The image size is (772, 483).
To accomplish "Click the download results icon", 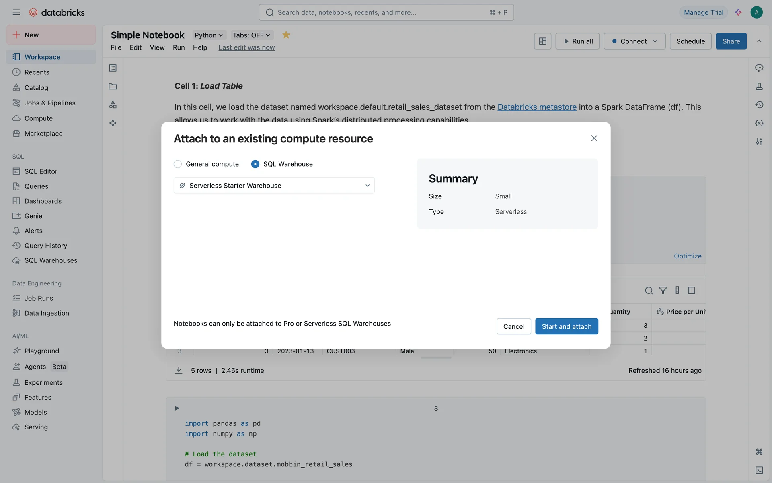I will point(179,370).
